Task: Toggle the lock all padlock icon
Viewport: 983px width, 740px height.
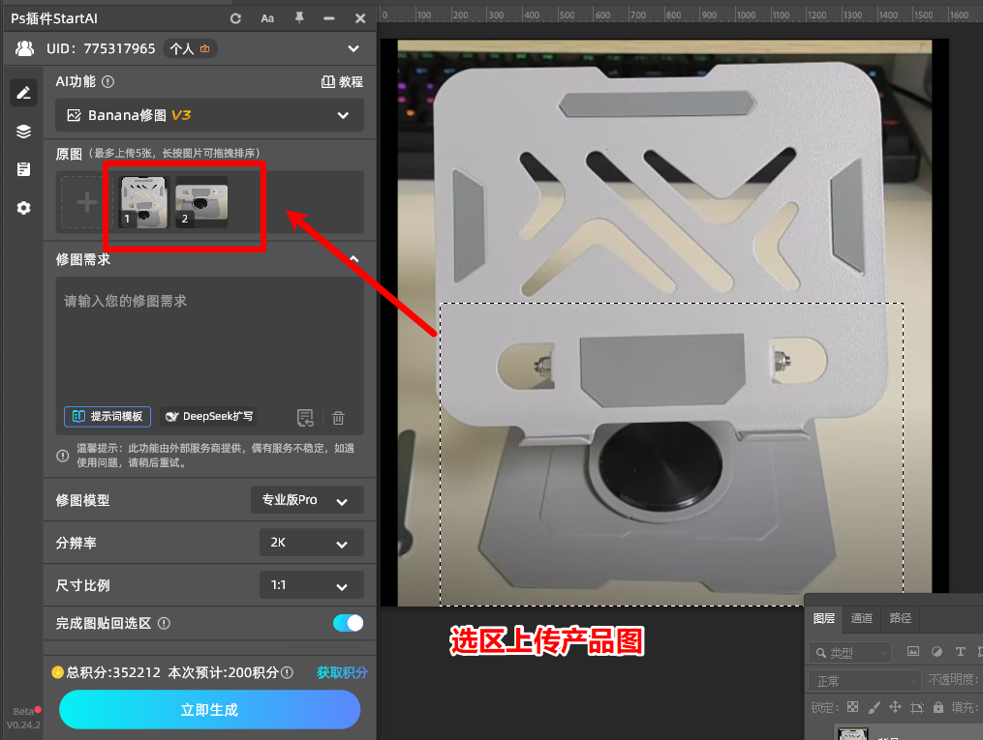Action: tap(937, 707)
